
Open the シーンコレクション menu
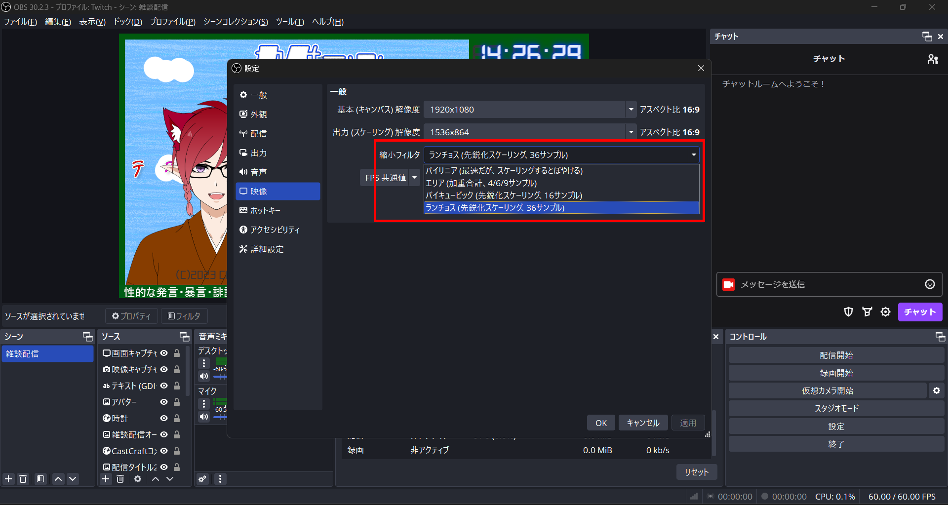pyautogui.click(x=236, y=22)
